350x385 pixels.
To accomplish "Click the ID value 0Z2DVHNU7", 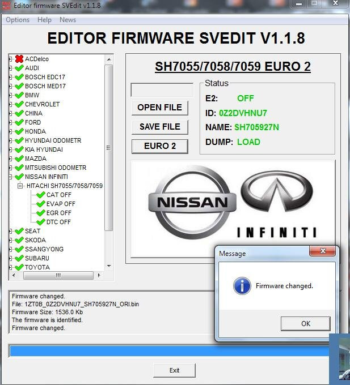I will tap(243, 113).
